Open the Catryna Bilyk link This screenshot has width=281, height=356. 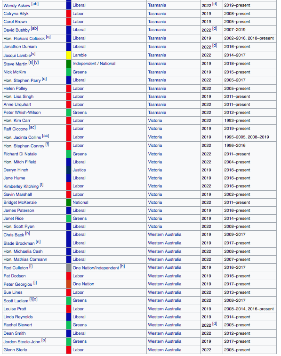[16, 14]
